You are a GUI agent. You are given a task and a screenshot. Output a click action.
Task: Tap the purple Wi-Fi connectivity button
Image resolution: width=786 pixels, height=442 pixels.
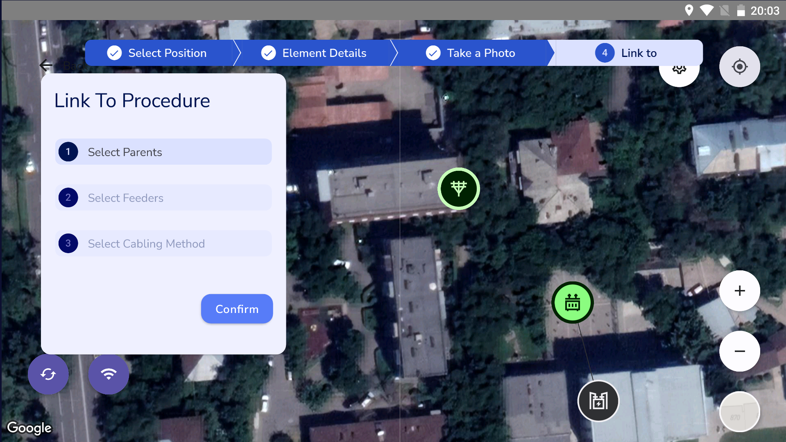point(109,374)
